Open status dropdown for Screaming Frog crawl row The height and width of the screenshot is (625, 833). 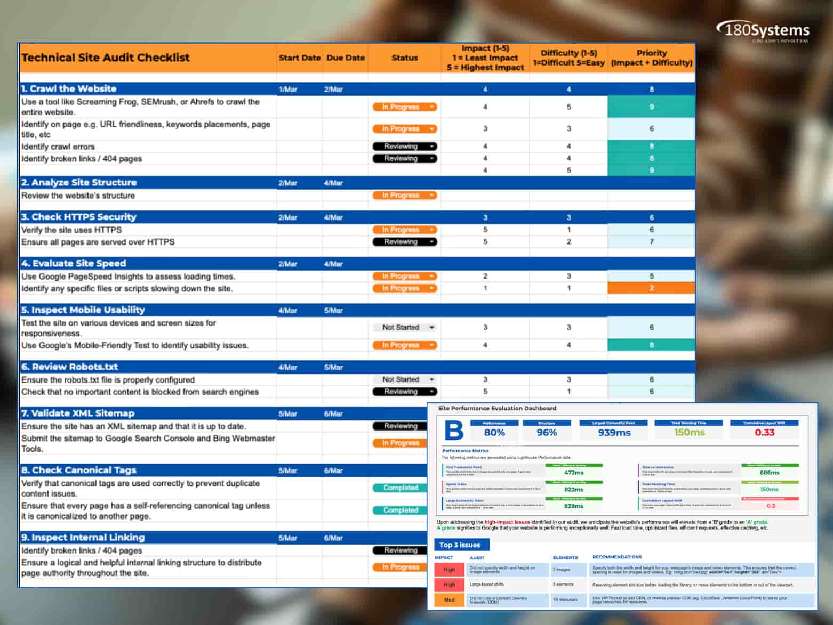(x=405, y=107)
